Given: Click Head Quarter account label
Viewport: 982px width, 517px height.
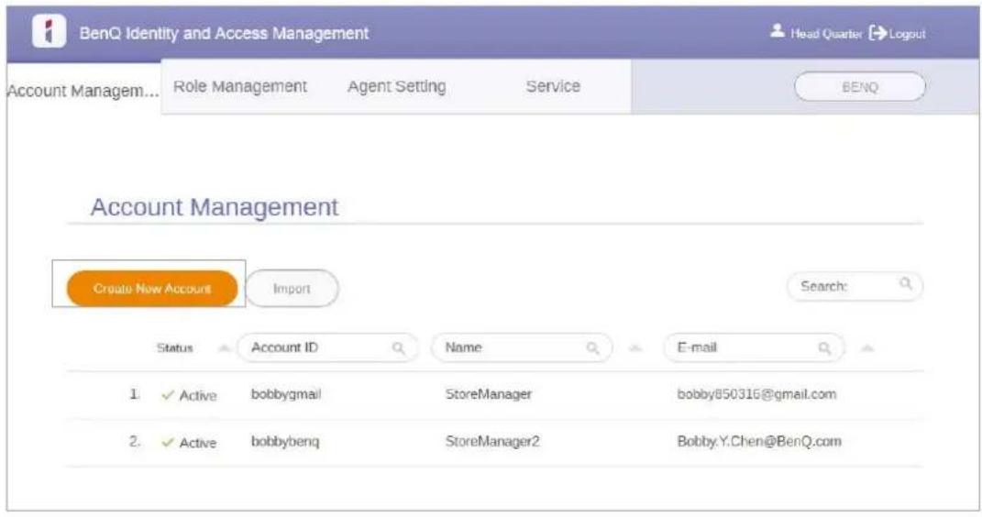Looking at the screenshot, I should tap(826, 34).
